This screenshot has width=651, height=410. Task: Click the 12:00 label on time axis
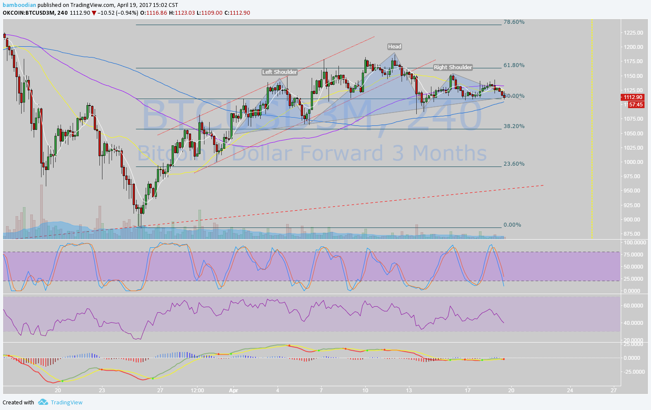[197, 390]
